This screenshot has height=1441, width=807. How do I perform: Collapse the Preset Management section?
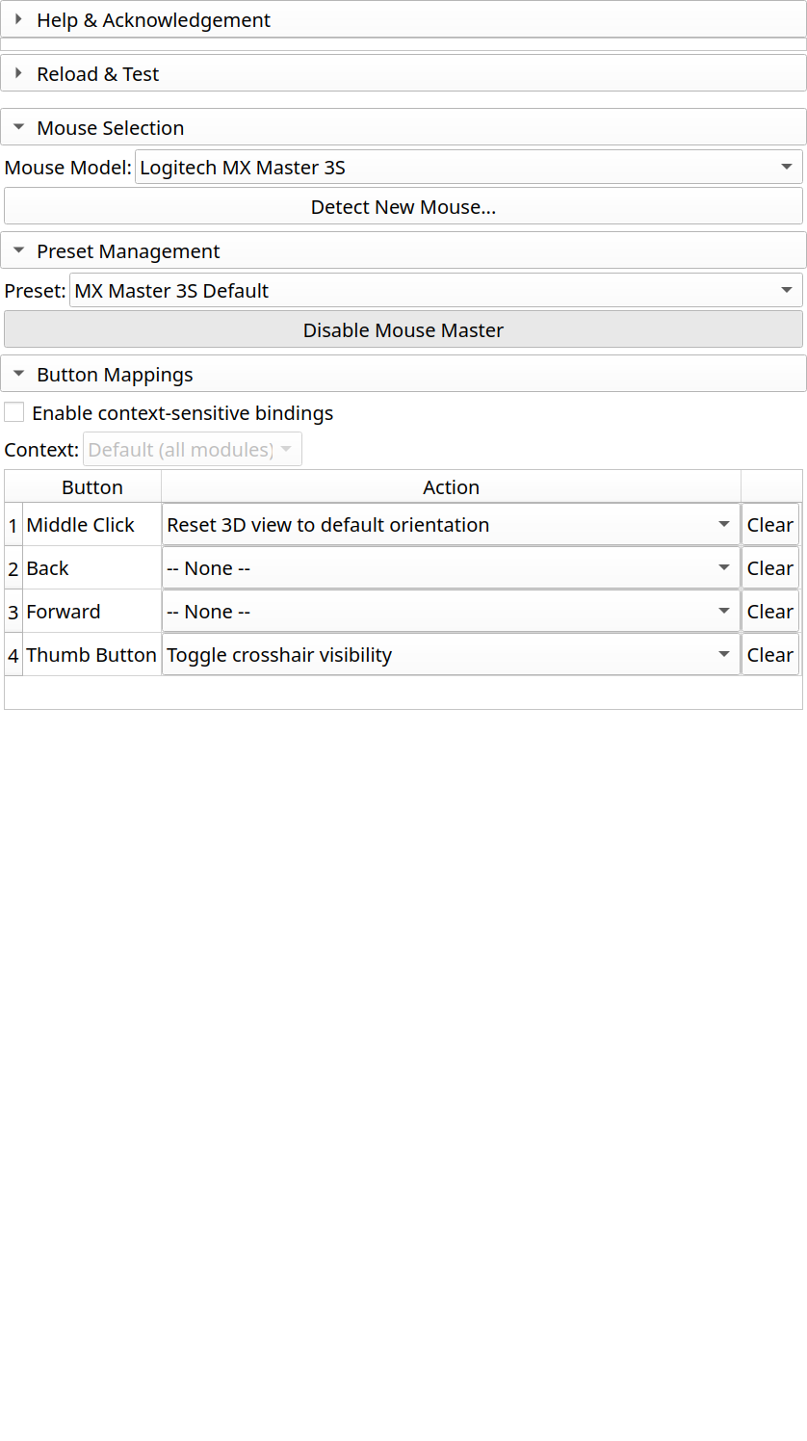[128, 251]
